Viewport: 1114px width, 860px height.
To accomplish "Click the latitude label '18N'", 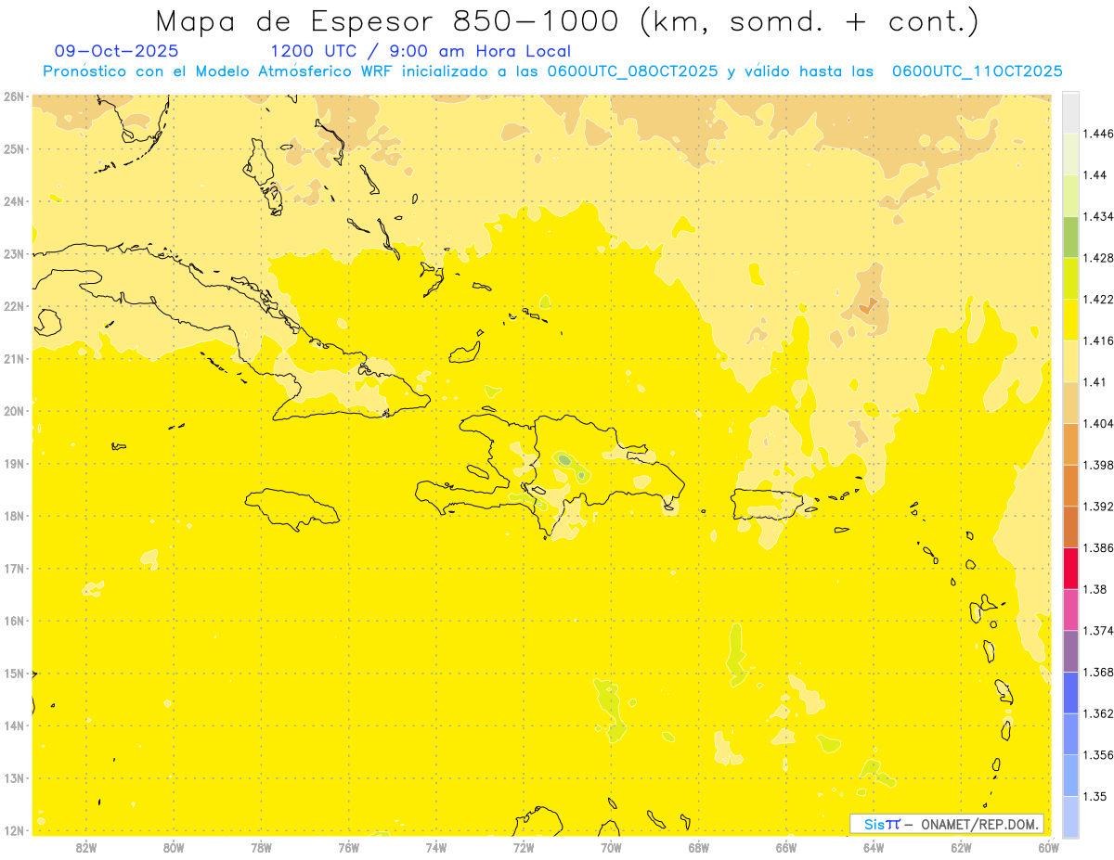I will pos(14,516).
